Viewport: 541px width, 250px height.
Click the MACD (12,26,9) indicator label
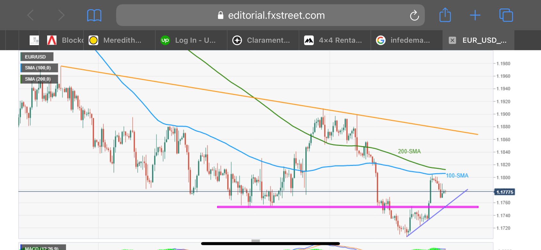43,248
